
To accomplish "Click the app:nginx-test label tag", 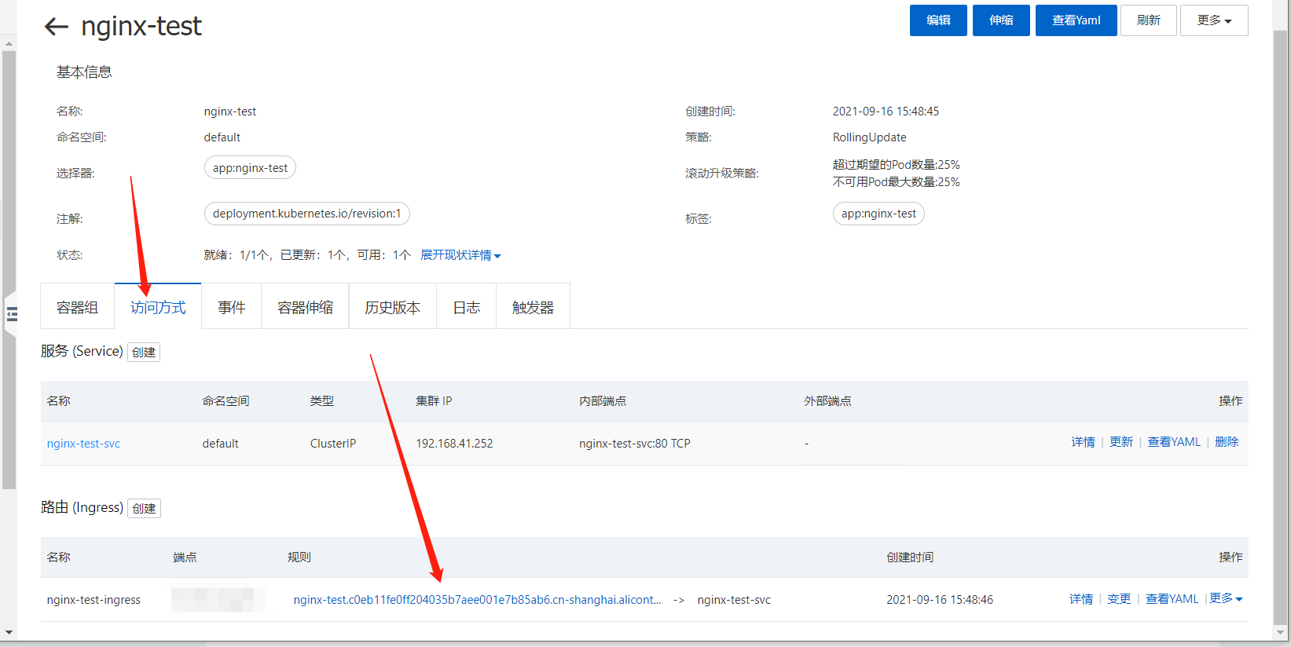I will click(878, 214).
